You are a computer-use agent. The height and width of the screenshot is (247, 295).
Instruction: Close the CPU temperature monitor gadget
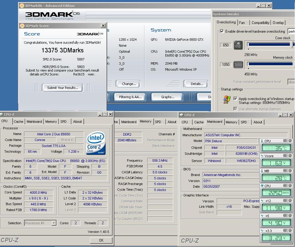pyautogui.click(x=290, y=141)
